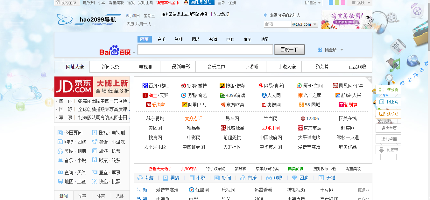This screenshot has height=200, width=430.
Task: Click the green 4399游戏 icon
Action: [223, 95]
